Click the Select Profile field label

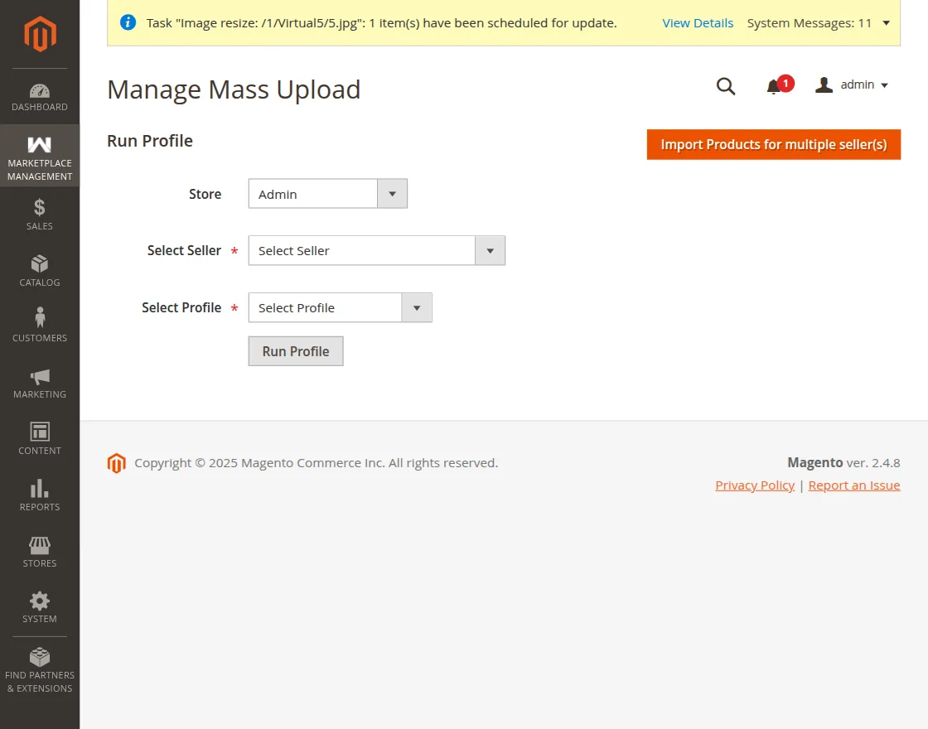181,307
